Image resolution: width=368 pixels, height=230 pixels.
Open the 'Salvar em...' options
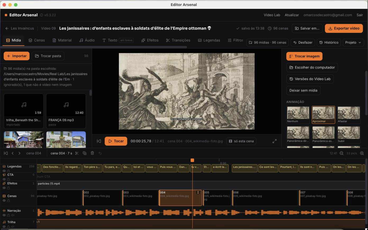pyautogui.click(x=307, y=28)
